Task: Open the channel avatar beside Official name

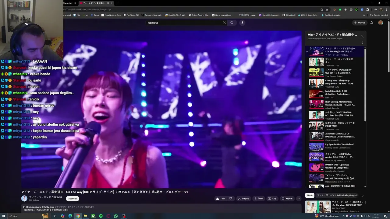Action: point(24,199)
